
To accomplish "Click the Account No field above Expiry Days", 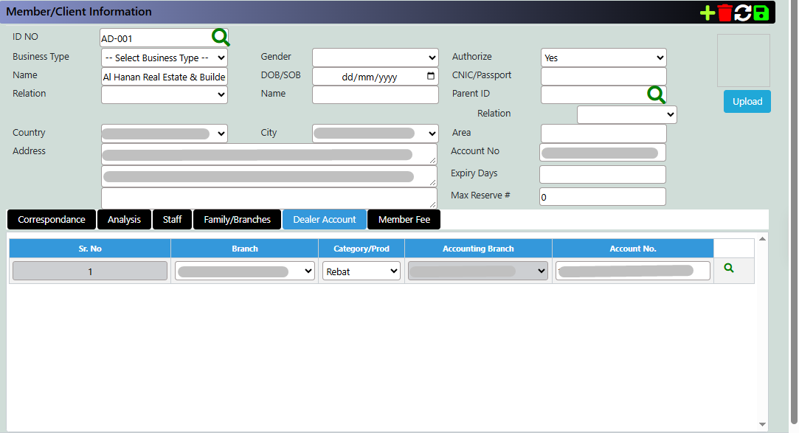I will (602, 152).
